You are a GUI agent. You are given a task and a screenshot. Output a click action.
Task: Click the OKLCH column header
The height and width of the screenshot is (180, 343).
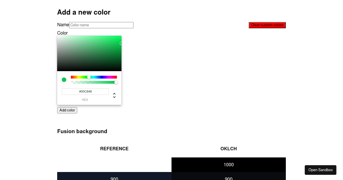[228, 149]
